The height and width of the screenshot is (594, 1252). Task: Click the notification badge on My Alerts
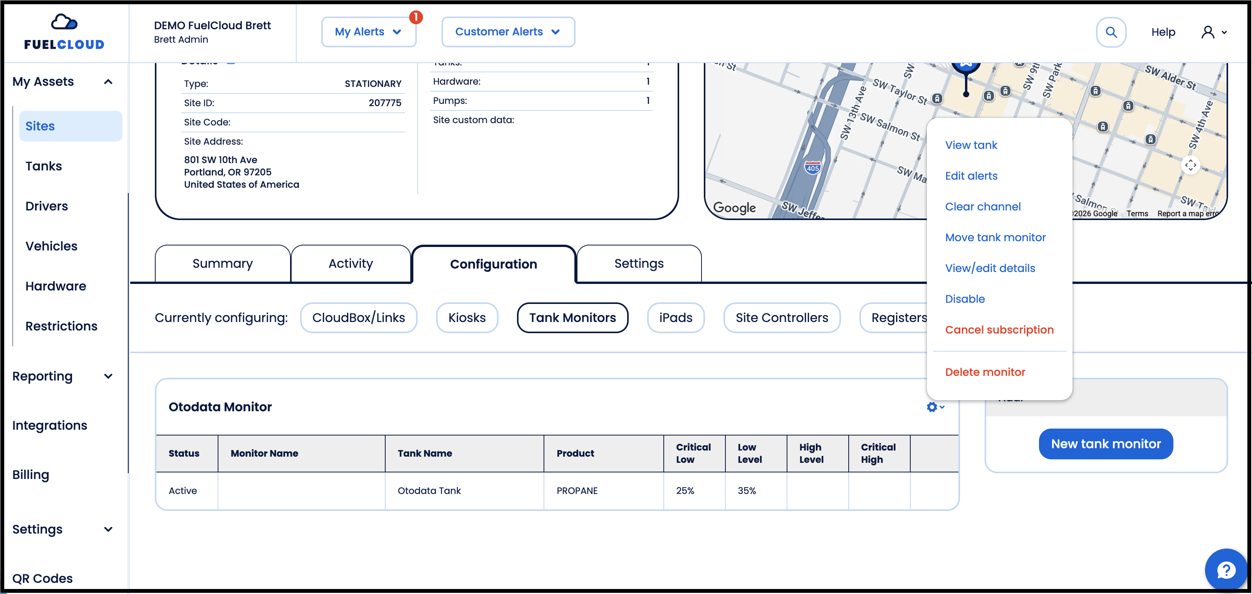(416, 17)
